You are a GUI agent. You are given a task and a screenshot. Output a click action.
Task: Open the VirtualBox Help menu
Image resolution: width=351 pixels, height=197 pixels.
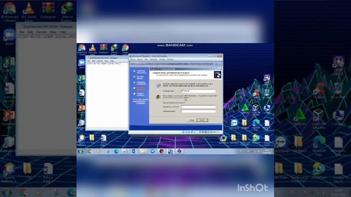pyautogui.click(x=170, y=60)
